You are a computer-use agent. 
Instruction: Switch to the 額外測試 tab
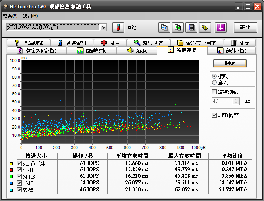point(231,51)
